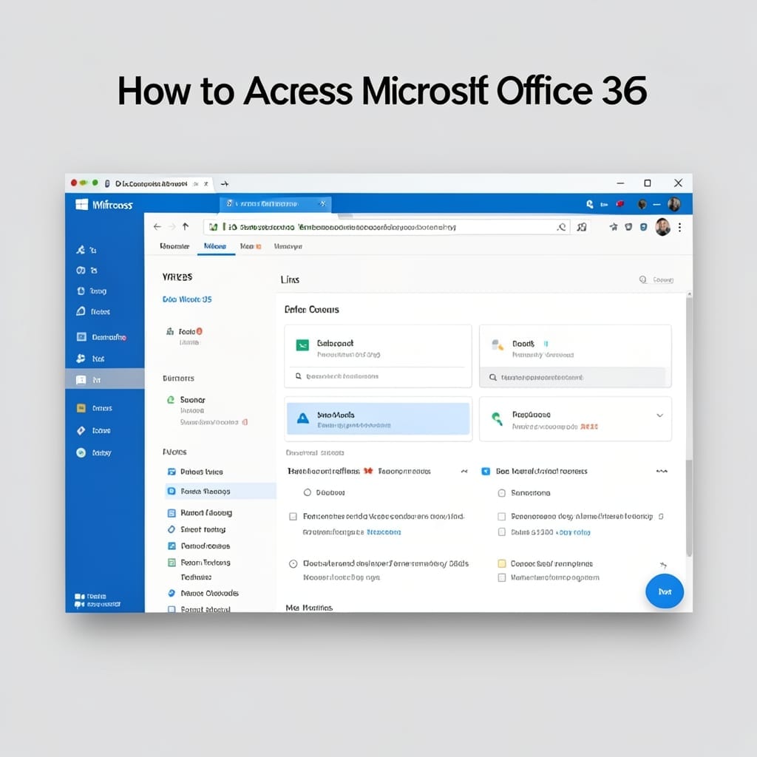Select the radio before 'Doobaterond dosioper...' line
The width and height of the screenshot is (757, 757).
[x=293, y=563]
